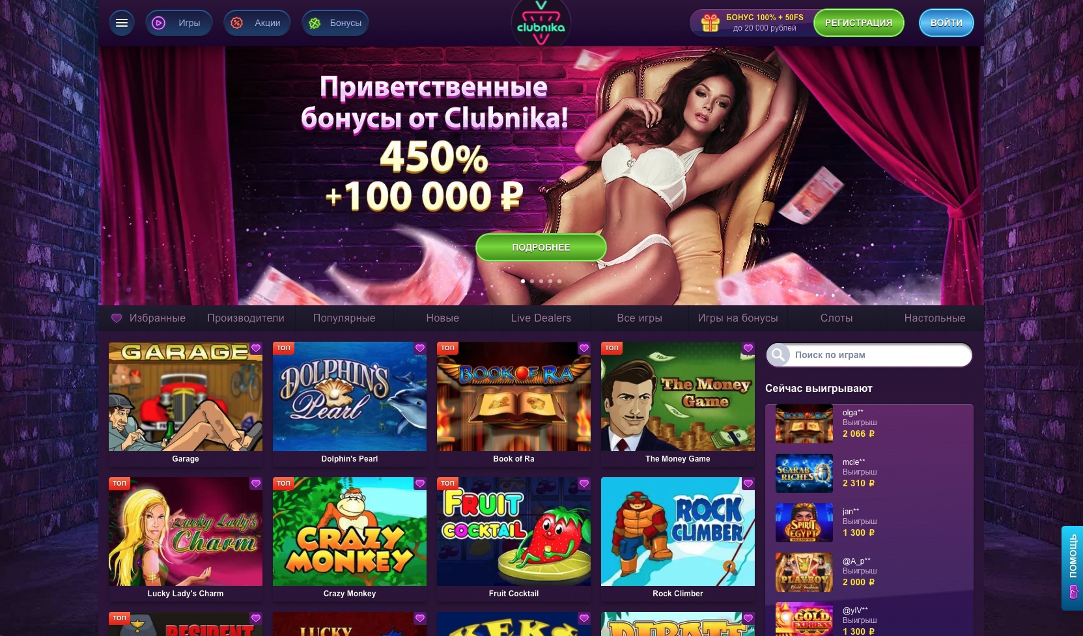Open the Помощь help side widget
This screenshot has width=1083, height=636.
(1072, 568)
